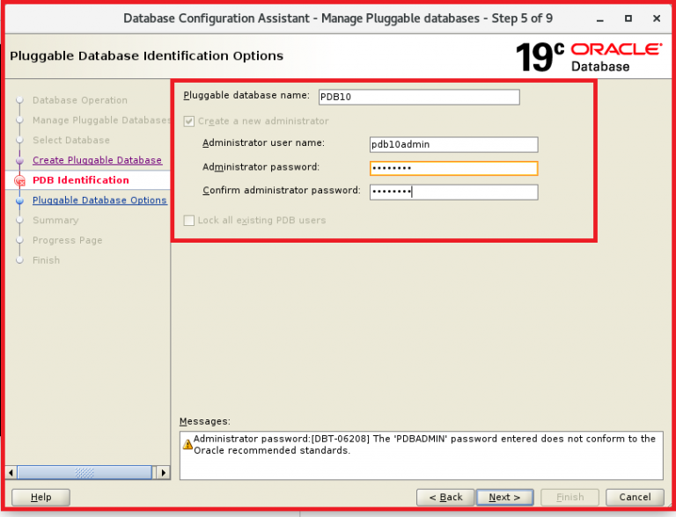
Task: Open the Create Pluggable Database step
Action: (97, 160)
